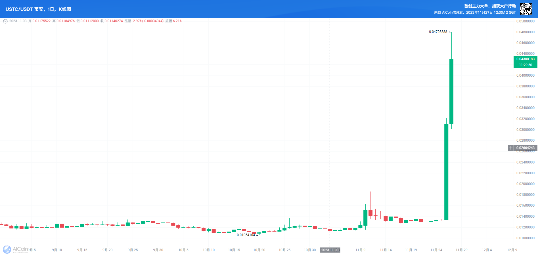Click date axis label 11月 29
Image resolution: width=538 pixels, height=254 pixels.
461,250
